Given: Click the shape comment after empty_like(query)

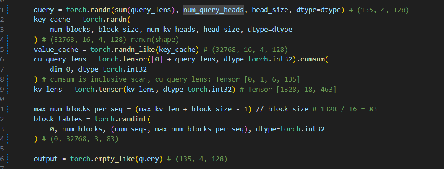Looking at the screenshot, I should [x=197, y=159].
